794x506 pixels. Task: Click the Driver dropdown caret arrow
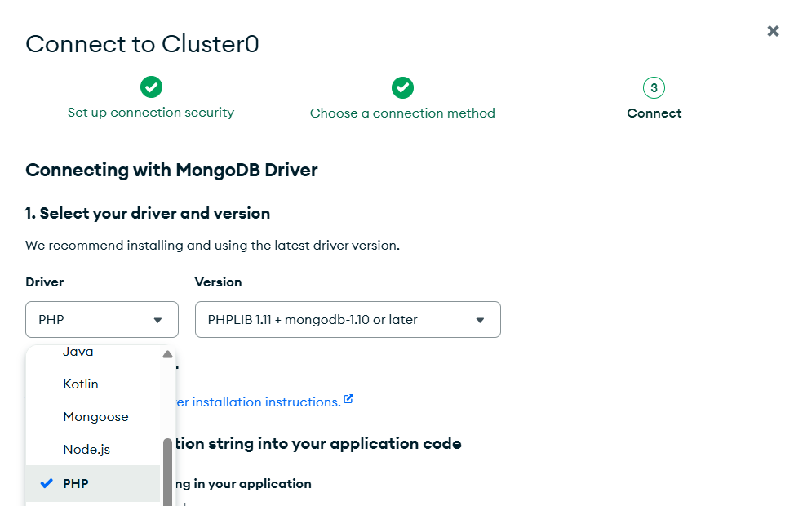[x=157, y=320]
